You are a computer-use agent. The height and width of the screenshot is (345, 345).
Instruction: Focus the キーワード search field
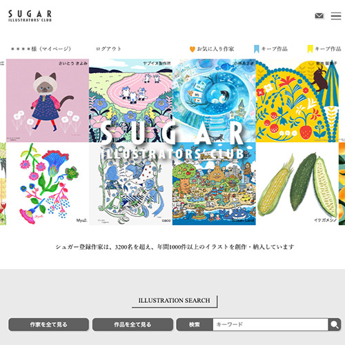(270, 324)
